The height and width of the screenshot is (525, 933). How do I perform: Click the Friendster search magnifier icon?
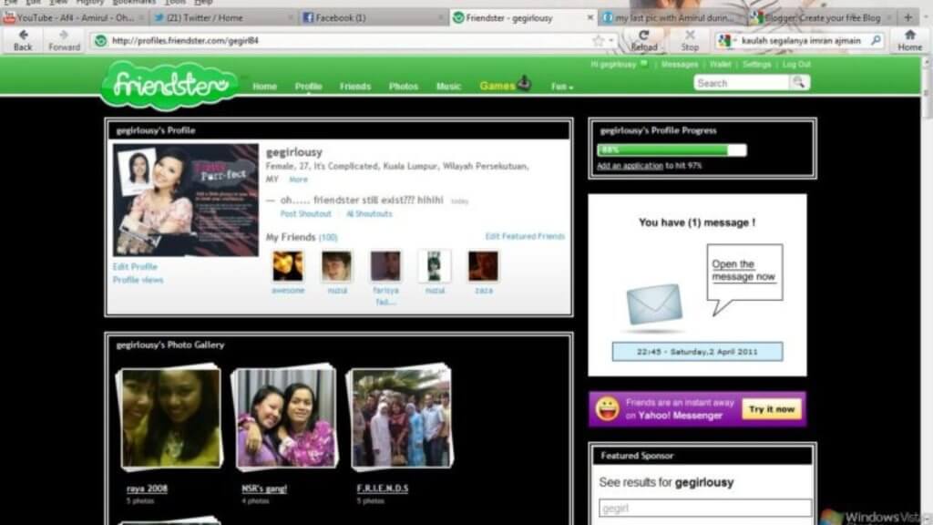(798, 82)
